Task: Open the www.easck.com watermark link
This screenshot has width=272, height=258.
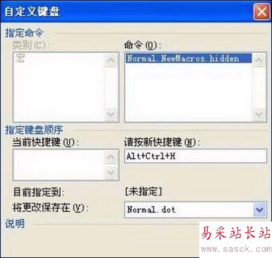Action: point(236,249)
